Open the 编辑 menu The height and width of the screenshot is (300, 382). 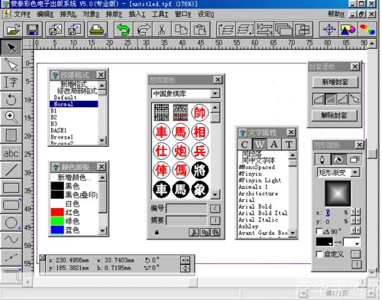click(45, 14)
